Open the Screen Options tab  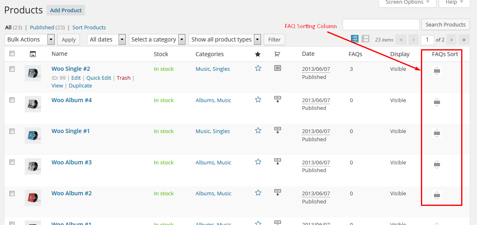(407, 2)
